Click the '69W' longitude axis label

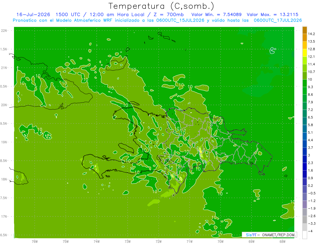251,242
